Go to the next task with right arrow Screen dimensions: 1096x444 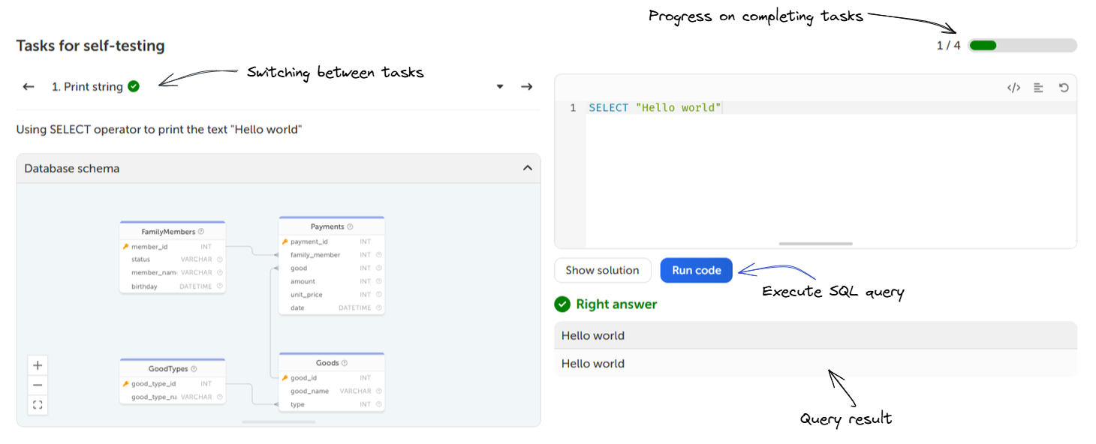point(527,87)
